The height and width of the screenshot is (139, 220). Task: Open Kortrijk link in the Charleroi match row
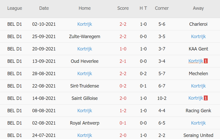point(85,24)
